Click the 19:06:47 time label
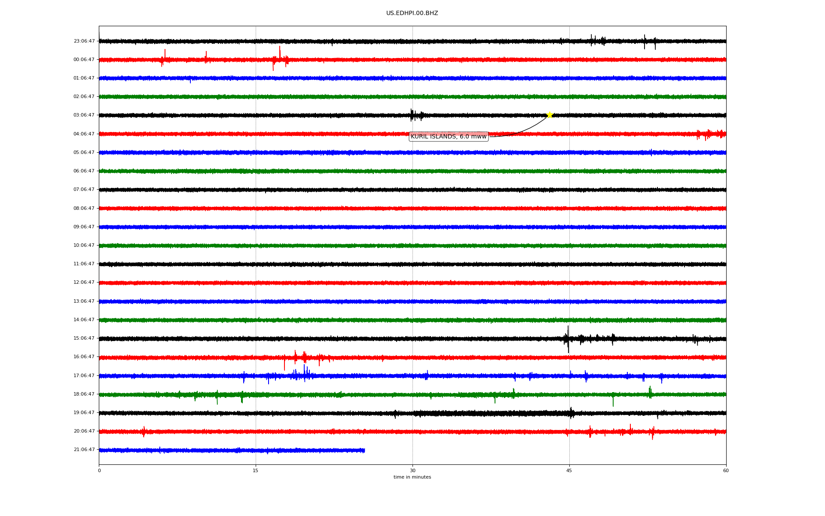Viewport: 825px width, 516px height. [x=84, y=413]
